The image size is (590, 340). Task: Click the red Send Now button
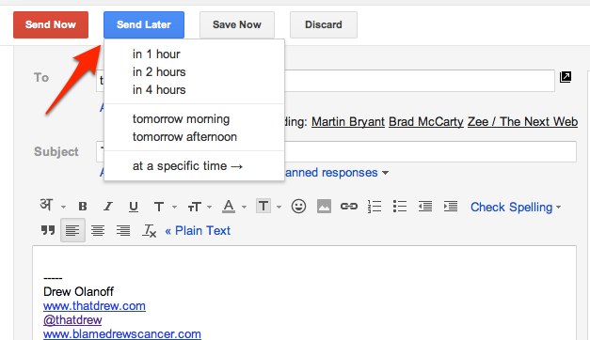coord(51,24)
